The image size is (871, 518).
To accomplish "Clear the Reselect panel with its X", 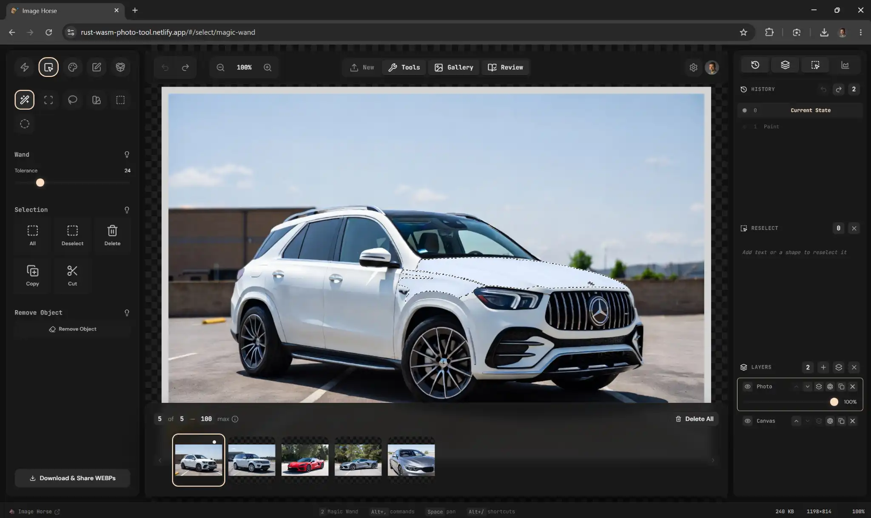I will 854,228.
